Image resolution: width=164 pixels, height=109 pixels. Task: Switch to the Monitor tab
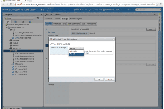pos(57,19)
